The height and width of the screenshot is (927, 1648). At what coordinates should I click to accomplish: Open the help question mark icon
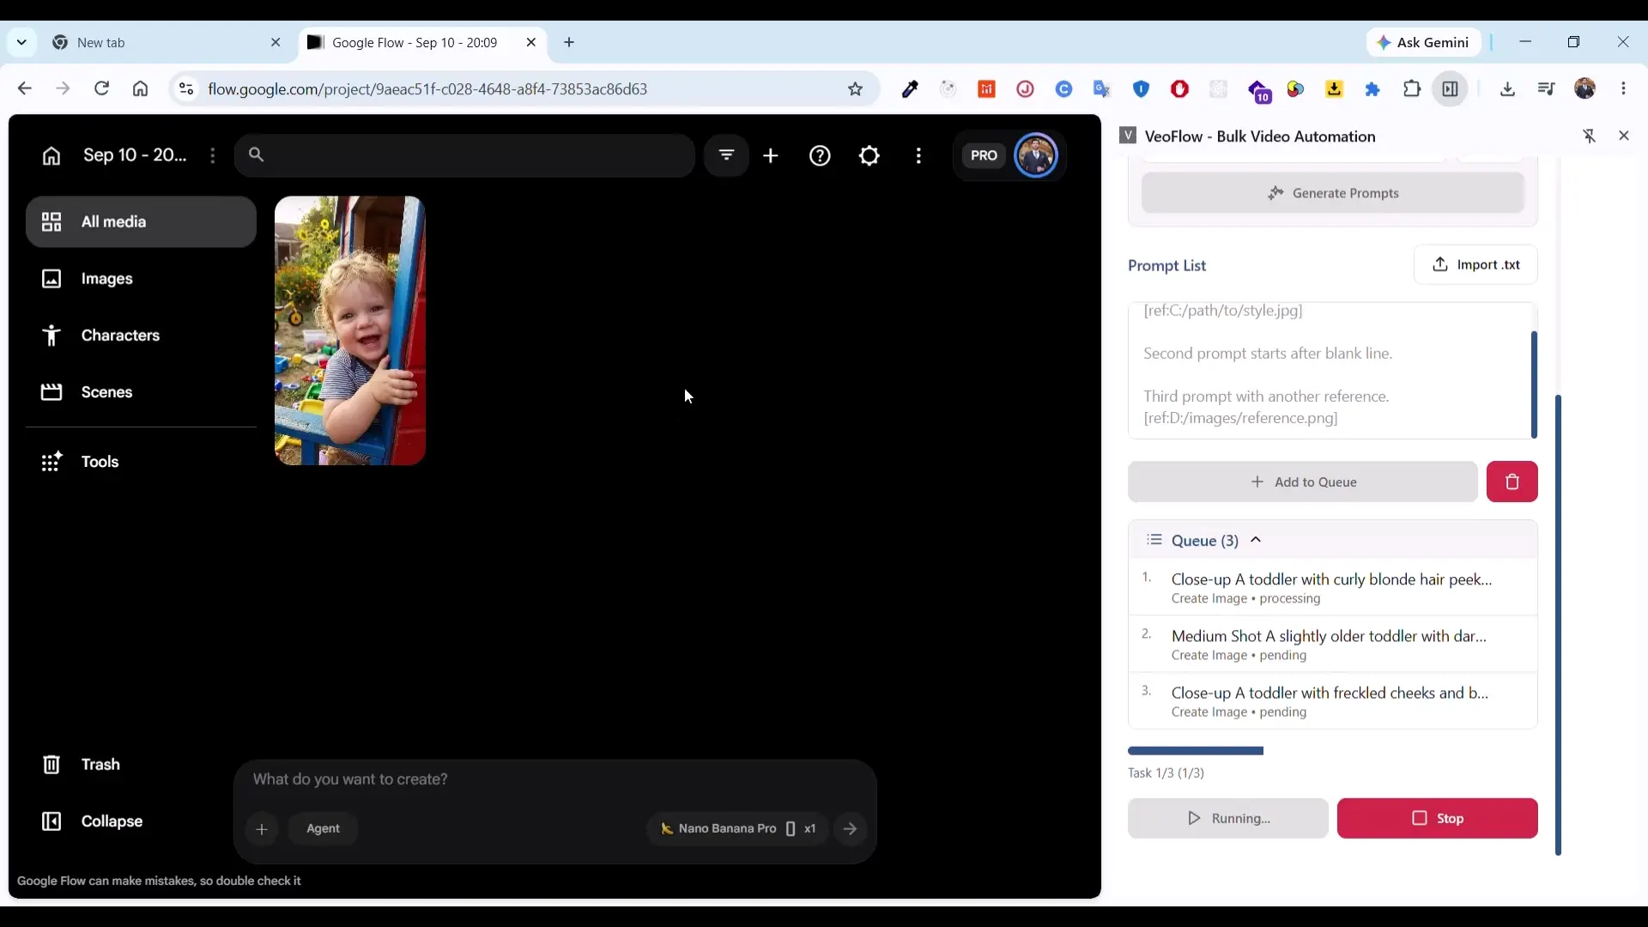(x=820, y=155)
